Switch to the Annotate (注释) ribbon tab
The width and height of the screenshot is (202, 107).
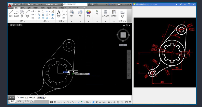pos(29,8)
